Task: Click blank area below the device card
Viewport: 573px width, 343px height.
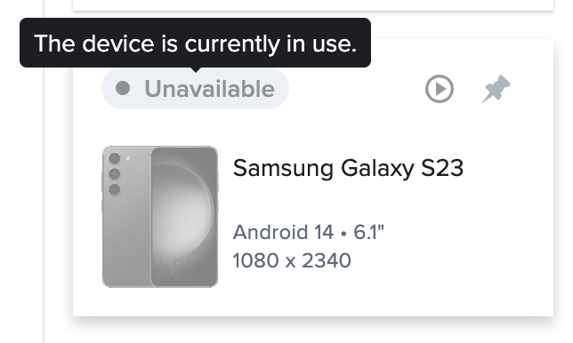Action: click(x=313, y=332)
